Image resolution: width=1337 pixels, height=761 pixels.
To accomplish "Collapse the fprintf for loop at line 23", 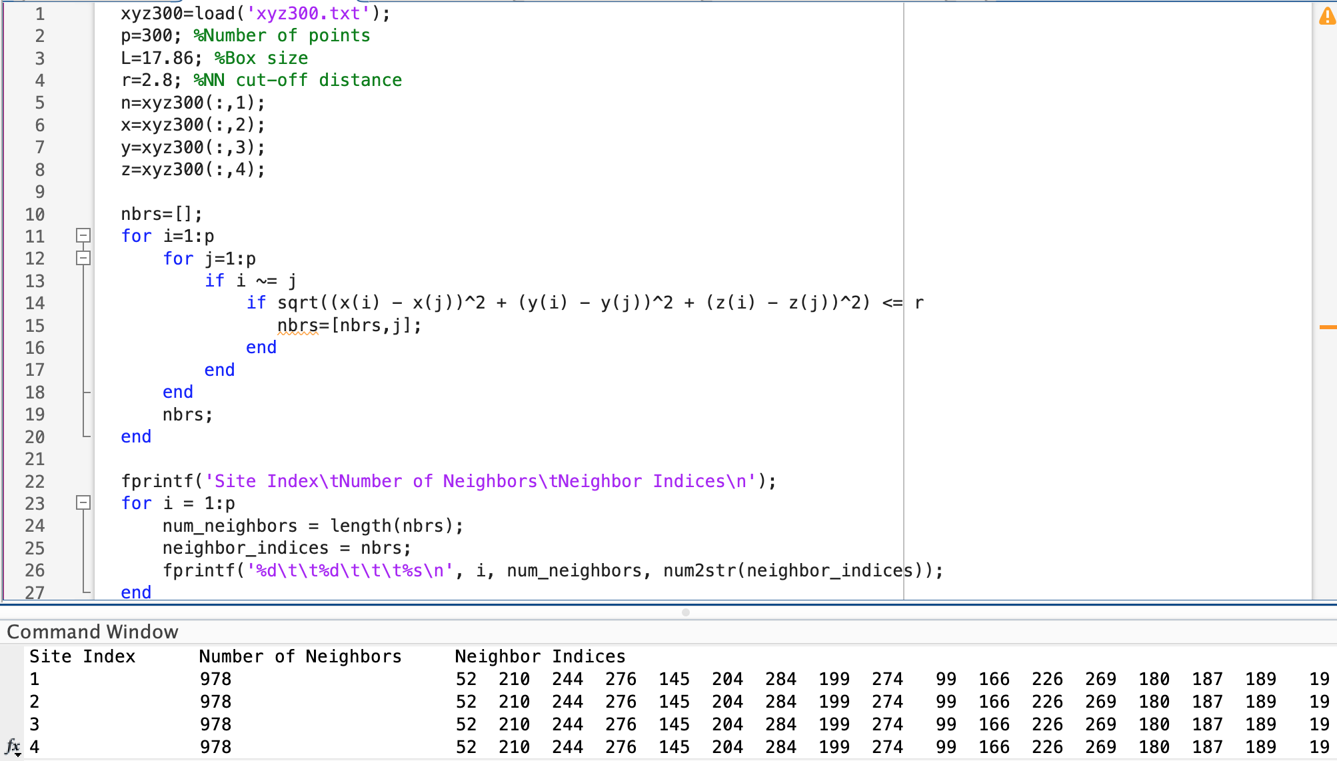I will tap(83, 504).
